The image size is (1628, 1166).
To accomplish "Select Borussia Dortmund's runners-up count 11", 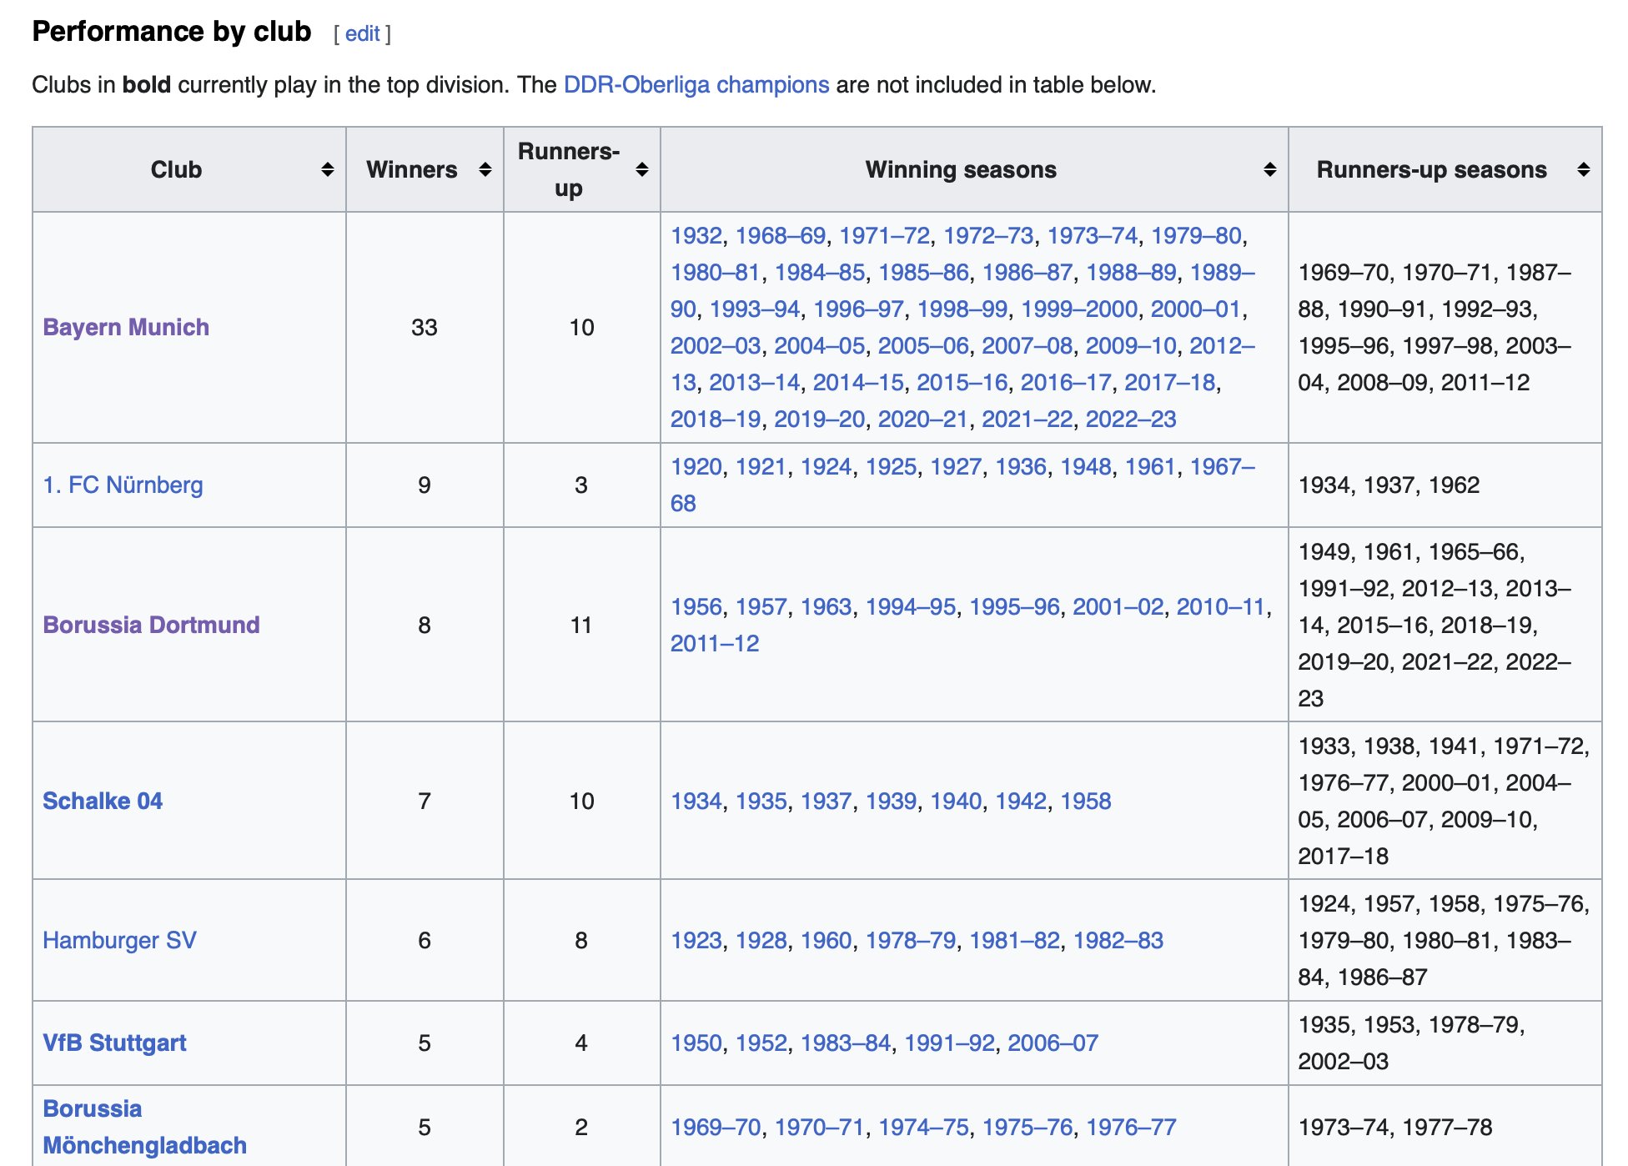I will 581,625.
